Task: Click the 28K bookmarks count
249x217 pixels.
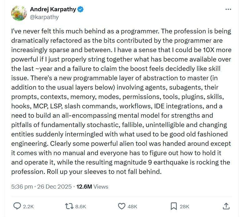Action: [184, 206]
